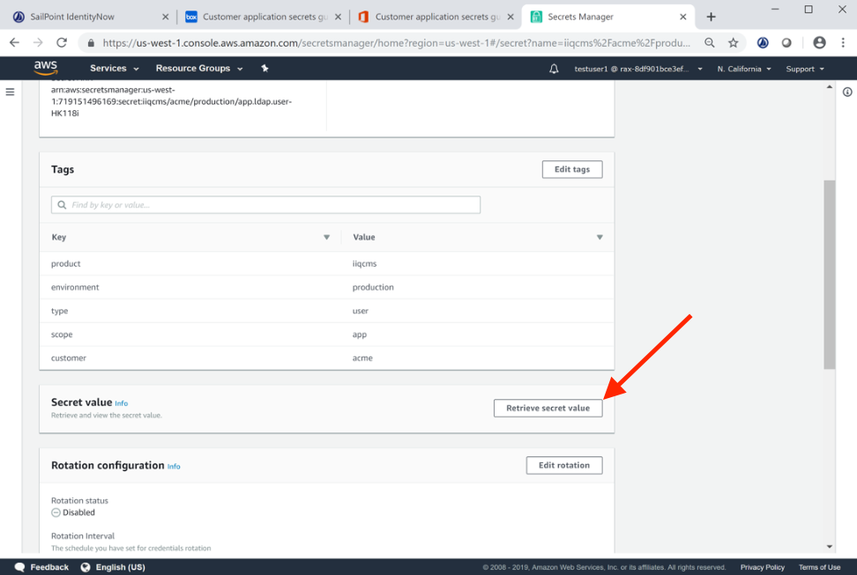Open the hamburger side navigation menu
857x575 pixels.
[x=11, y=92]
